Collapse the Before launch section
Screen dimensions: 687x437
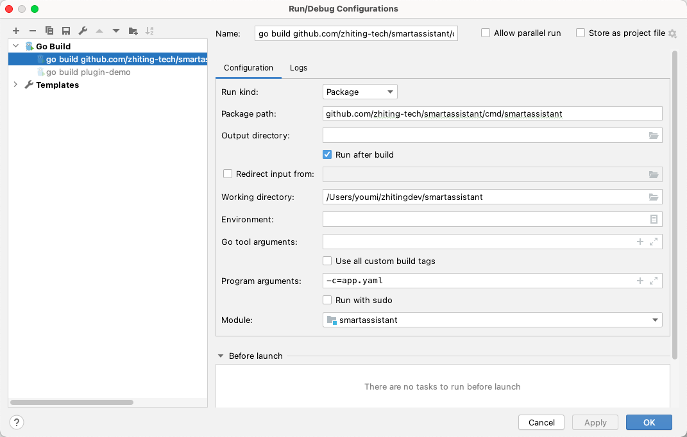(x=221, y=356)
